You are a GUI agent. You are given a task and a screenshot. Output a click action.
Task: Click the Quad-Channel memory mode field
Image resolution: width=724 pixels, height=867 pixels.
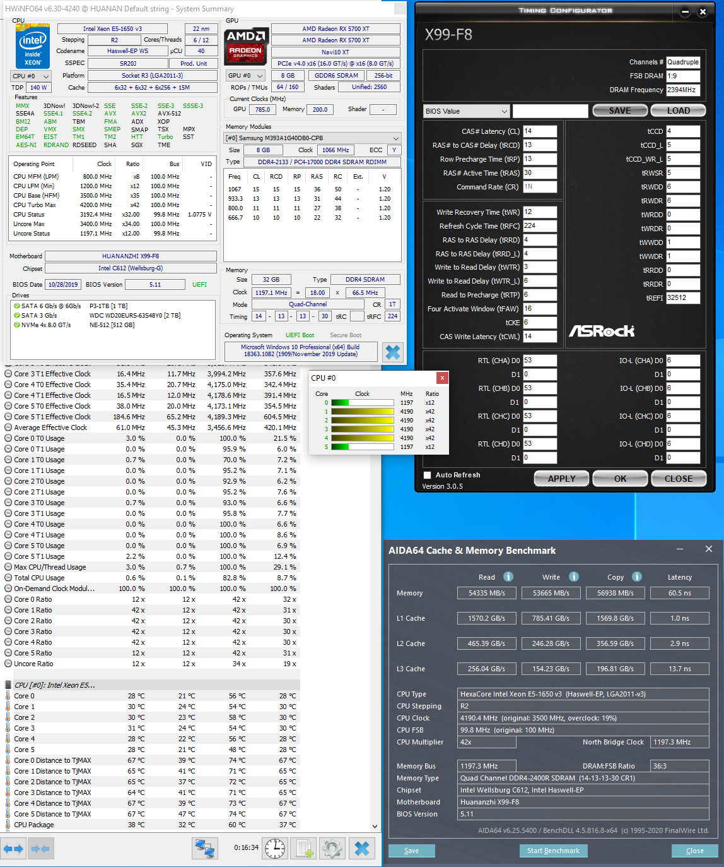(x=308, y=304)
